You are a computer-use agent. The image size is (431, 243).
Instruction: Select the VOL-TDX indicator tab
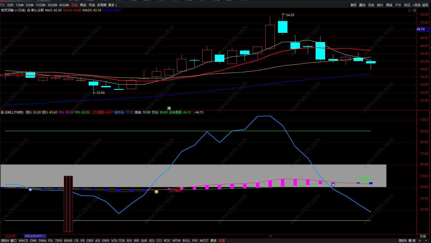click(118, 241)
